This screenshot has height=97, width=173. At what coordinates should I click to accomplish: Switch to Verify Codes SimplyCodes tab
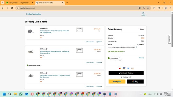[19, 3]
